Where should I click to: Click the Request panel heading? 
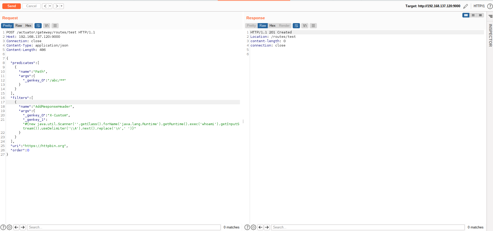coord(10,18)
